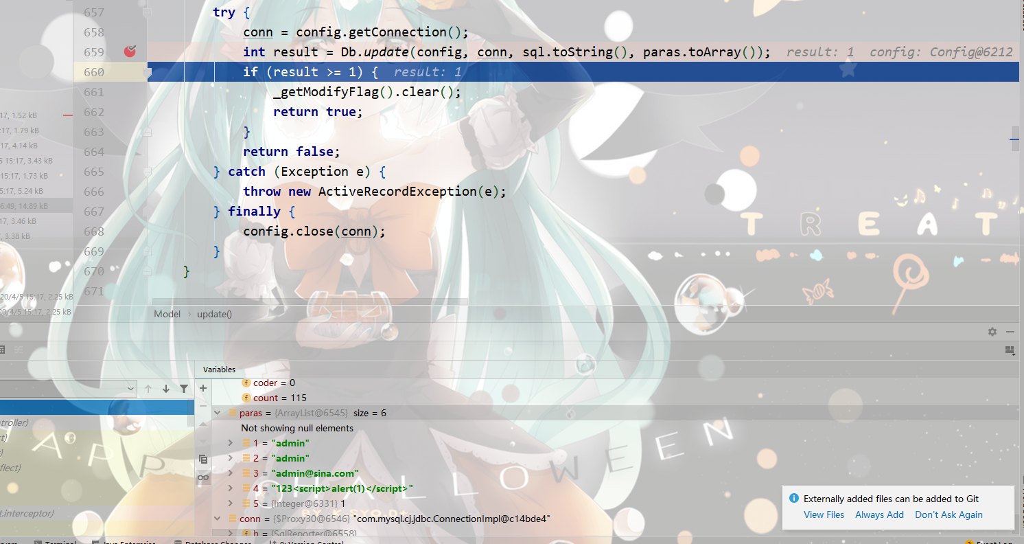Add a new watch with plus icon
Screen dimensions: 1024x544
click(203, 389)
